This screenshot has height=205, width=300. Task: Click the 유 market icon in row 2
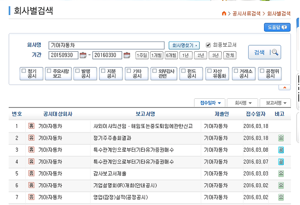coord(31,138)
